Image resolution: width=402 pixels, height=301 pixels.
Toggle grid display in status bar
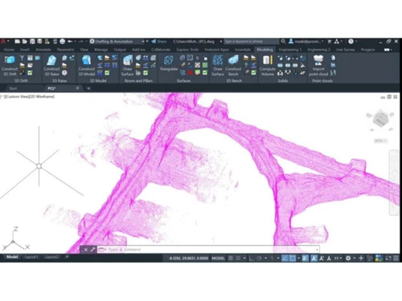[231, 258]
